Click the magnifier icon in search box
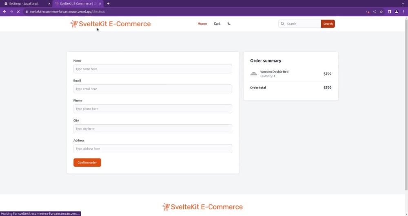The image size is (408, 216). click(x=283, y=24)
